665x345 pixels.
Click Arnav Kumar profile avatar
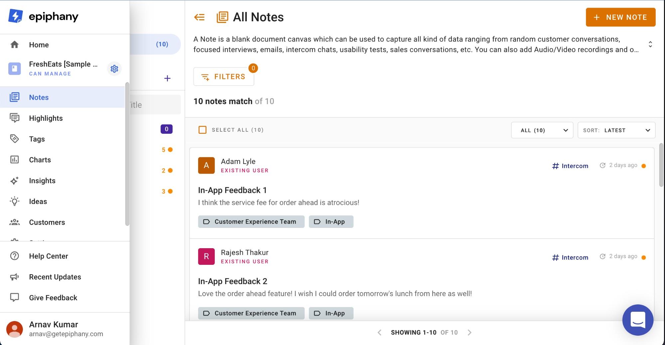click(x=14, y=329)
